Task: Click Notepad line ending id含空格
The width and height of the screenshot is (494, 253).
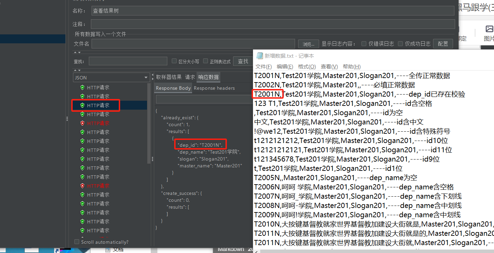Action: (x=343, y=103)
